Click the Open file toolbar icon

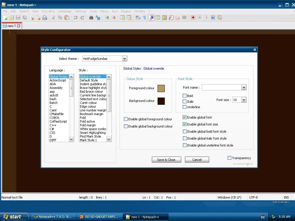pyautogui.click(x=12, y=18)
